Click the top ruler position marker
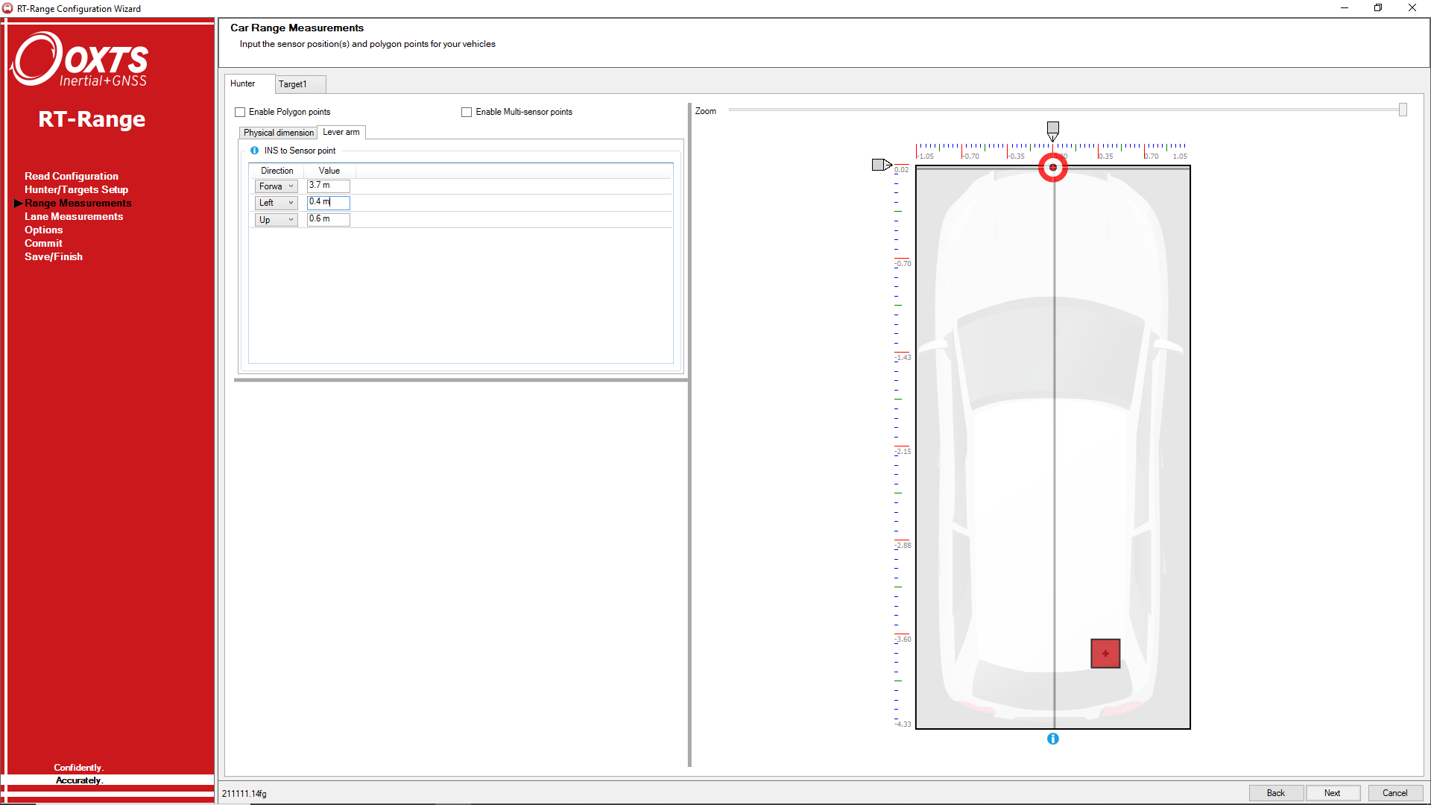The image size is (1431, 805). (1052, 130)
